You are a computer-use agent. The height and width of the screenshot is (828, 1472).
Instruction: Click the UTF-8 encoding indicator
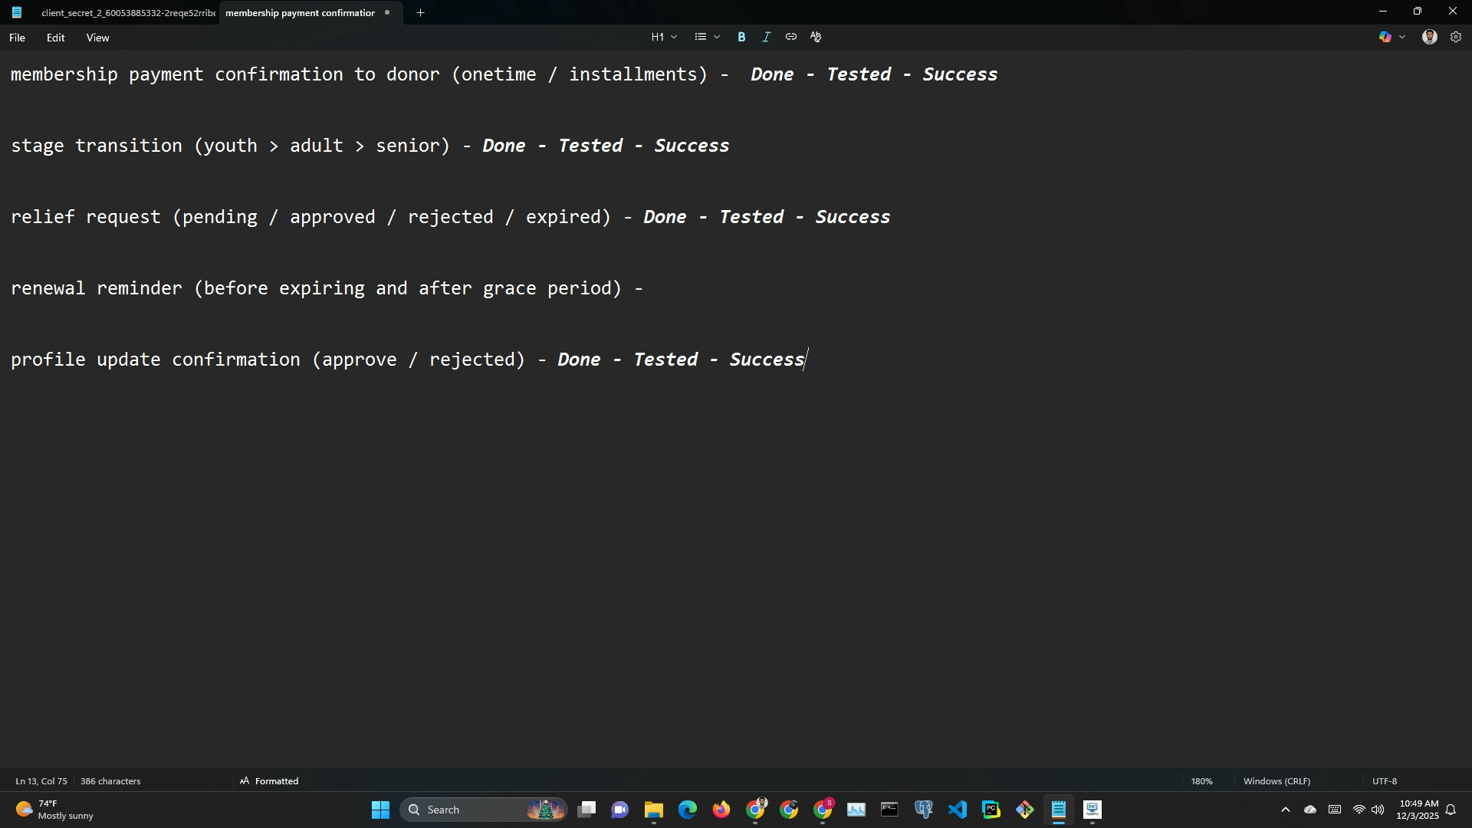(x=1384, y=781)
